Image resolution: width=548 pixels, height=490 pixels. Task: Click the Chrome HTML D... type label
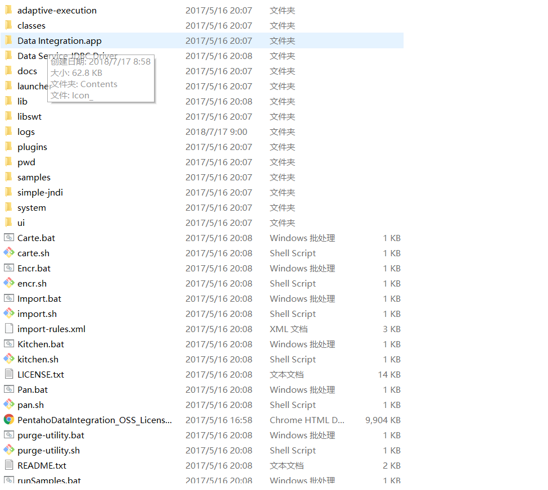(x=307, y=420)
